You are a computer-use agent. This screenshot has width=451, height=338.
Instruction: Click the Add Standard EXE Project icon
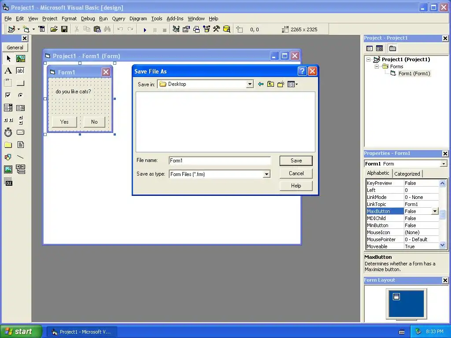11,29
